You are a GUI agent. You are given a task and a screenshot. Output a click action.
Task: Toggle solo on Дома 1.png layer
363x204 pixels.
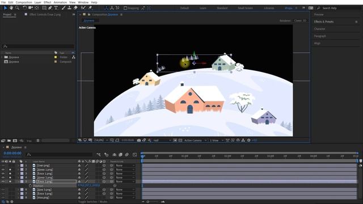click(10, 169)
